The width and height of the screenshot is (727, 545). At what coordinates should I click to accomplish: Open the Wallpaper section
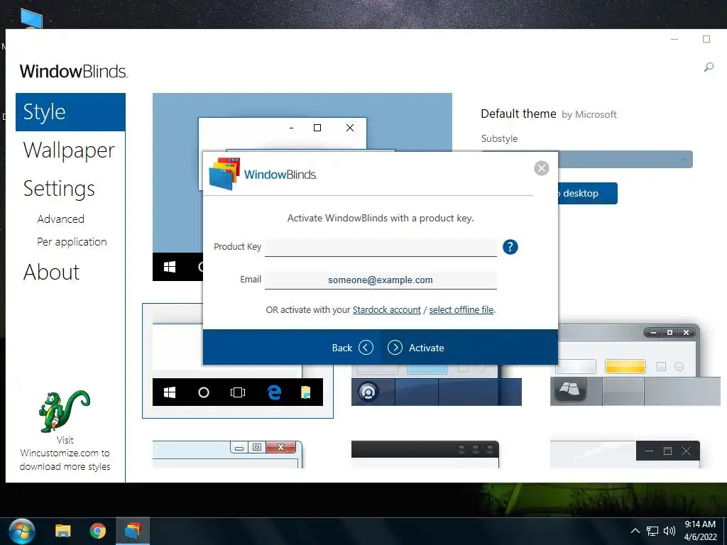pos(69,150)
